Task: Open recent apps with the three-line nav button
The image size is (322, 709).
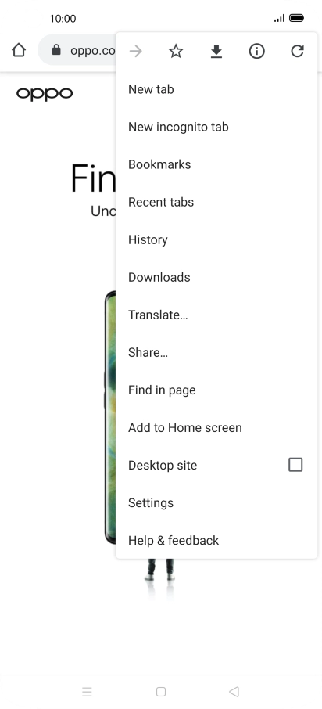Action: tap(88, 691)
